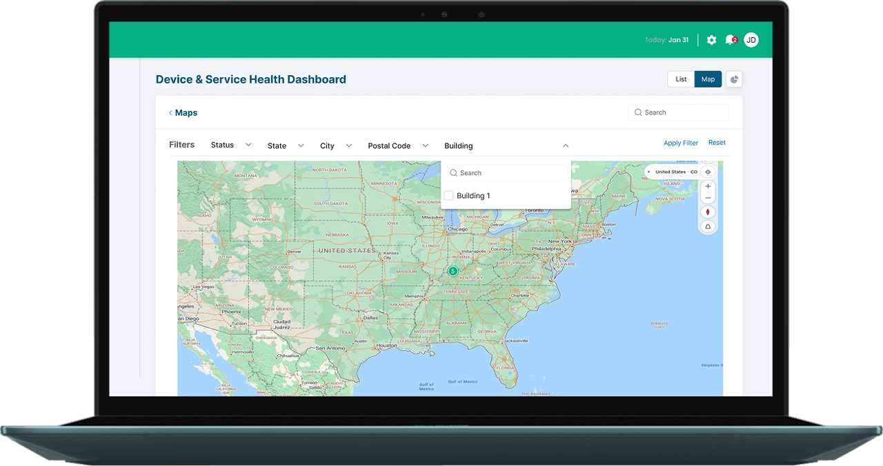Click the locate-me crosshair icon
Image resolution: width=883 pixels, height=466 pixels.
point(708,172)
